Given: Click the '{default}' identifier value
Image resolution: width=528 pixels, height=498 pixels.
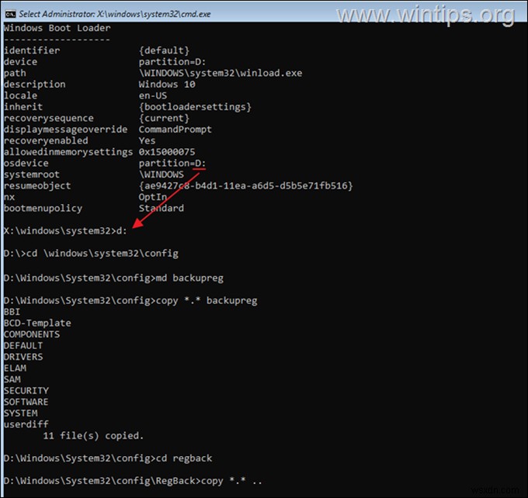Looking at the screenshot, I should coord(165,50).
